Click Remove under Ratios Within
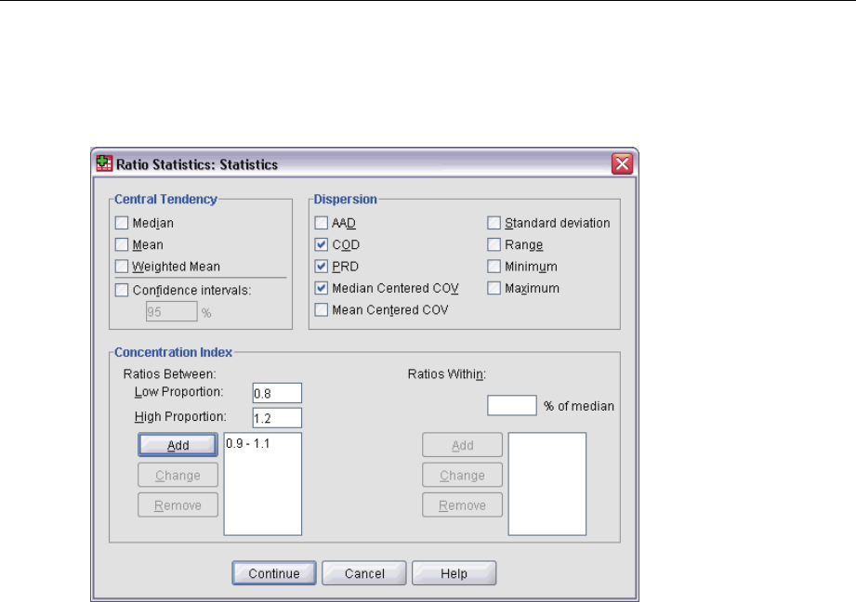The height and width of the screenshot is (602, 856). 463,504
